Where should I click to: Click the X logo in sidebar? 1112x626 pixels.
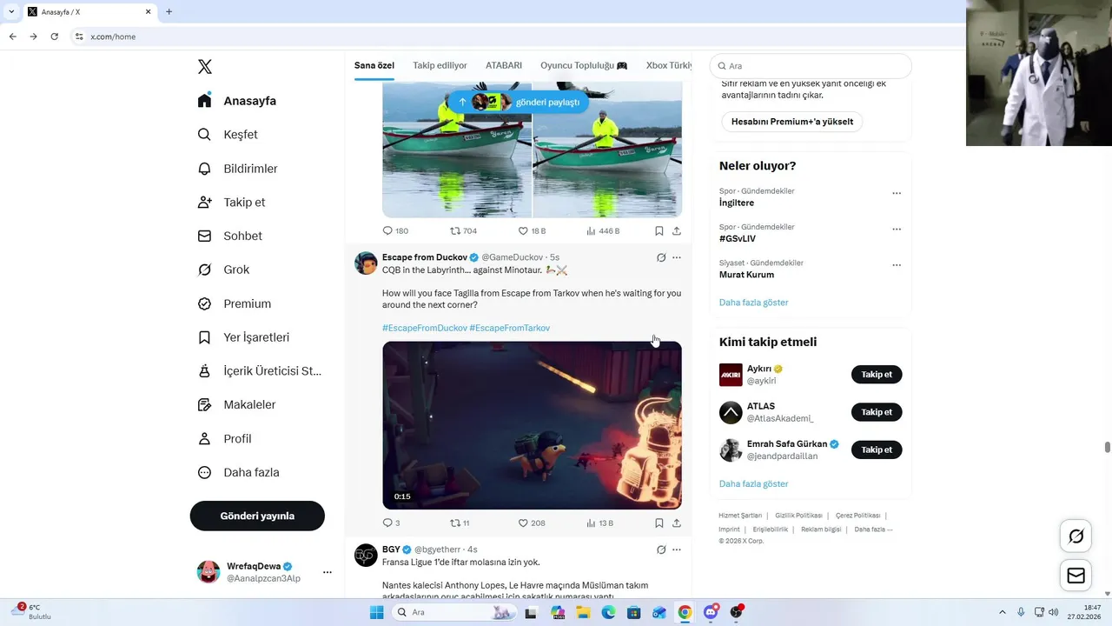pos(205,67)
